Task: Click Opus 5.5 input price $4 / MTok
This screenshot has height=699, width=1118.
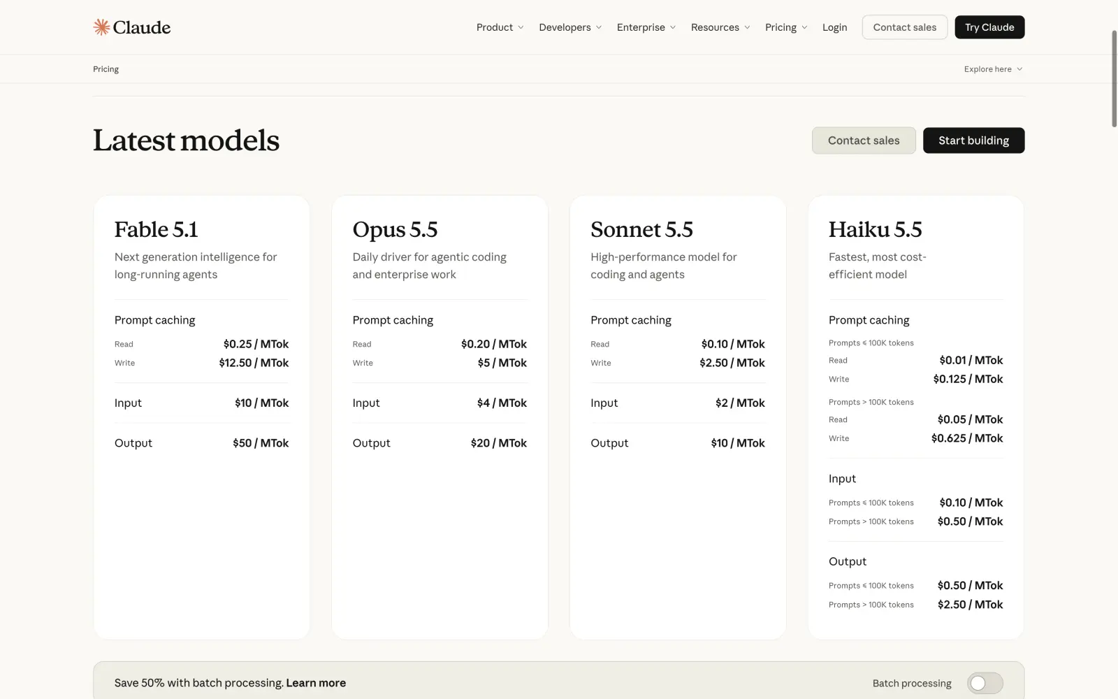Action: (502, 403)
